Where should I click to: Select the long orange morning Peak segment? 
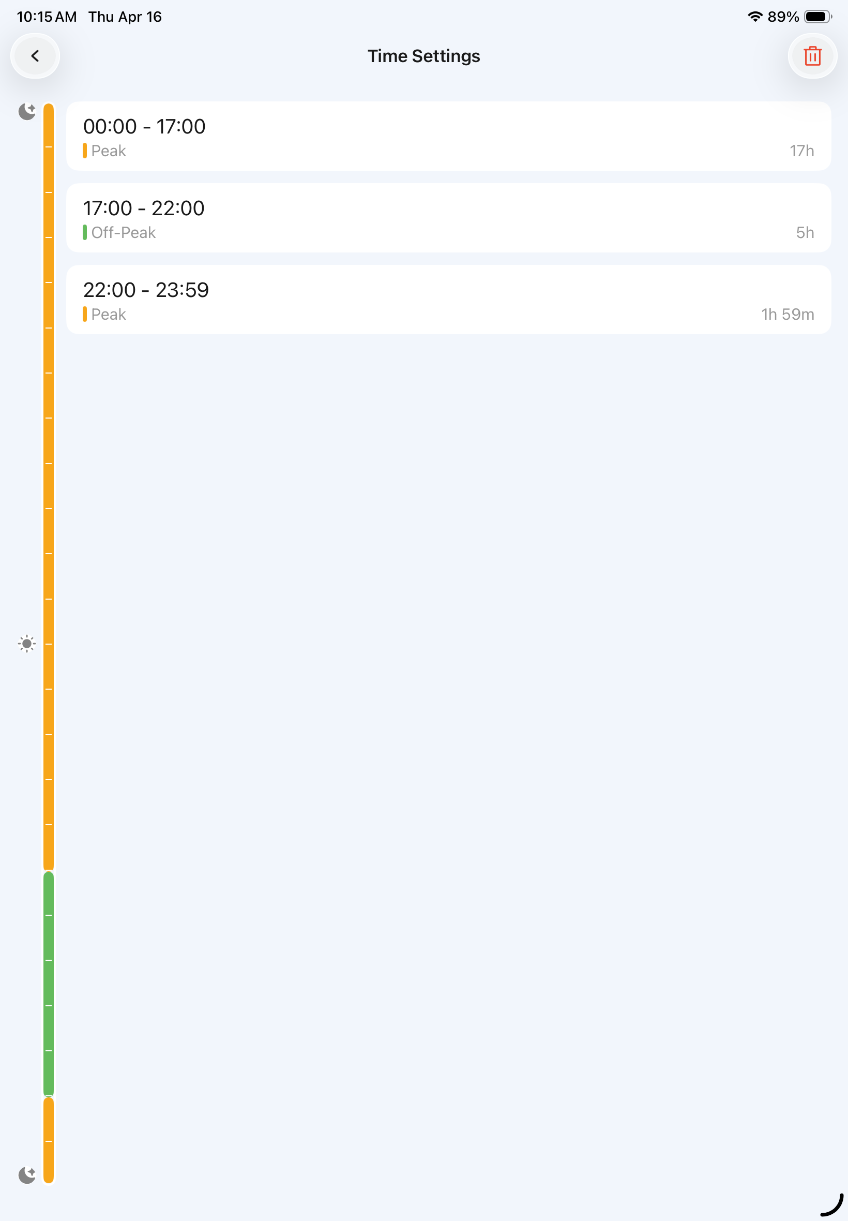(x=49, y=487)
